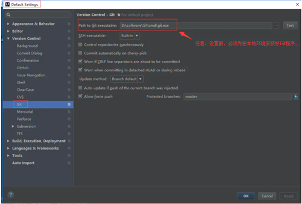This screenshot has height=204, width=302.
Task: Enable Control repositories synchronously checkbox
Action: pyautogui.click(x=80, y=45)
